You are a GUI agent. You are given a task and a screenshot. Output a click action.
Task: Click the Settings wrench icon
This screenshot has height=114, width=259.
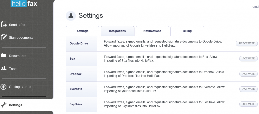click(4, 105)
